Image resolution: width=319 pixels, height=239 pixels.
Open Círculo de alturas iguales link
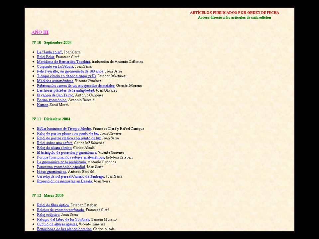point(57,224)
